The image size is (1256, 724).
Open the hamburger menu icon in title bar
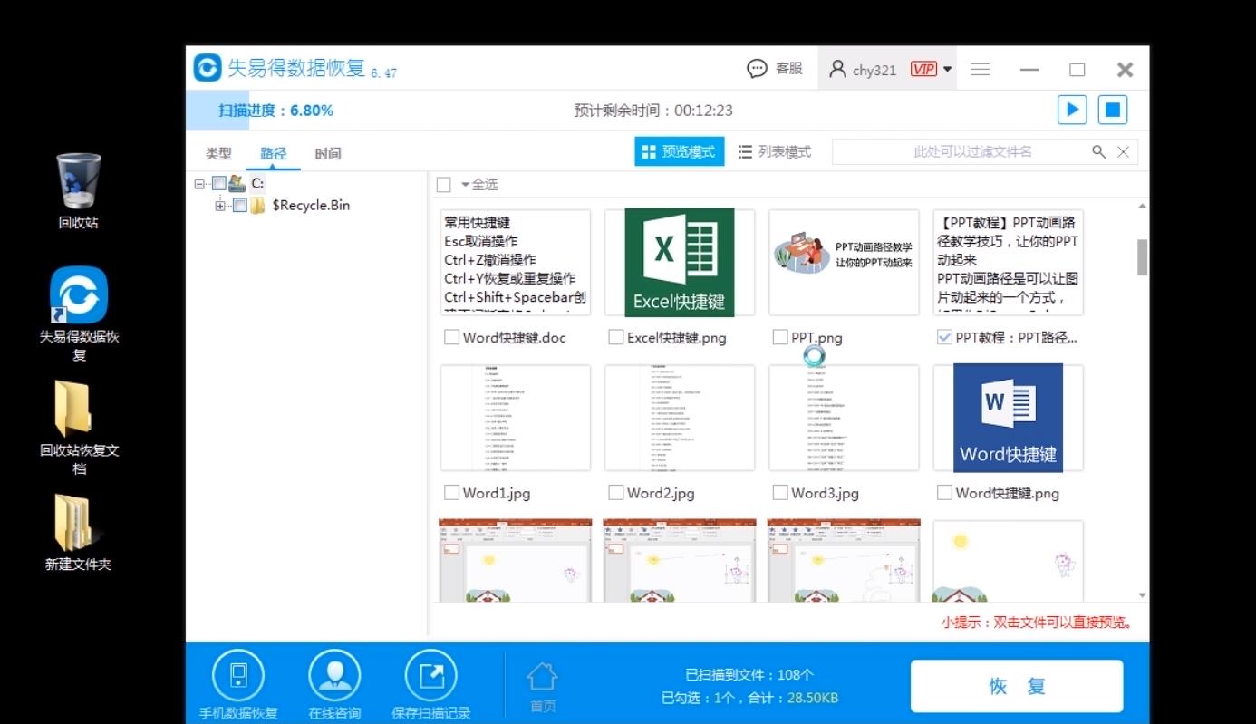981,70
